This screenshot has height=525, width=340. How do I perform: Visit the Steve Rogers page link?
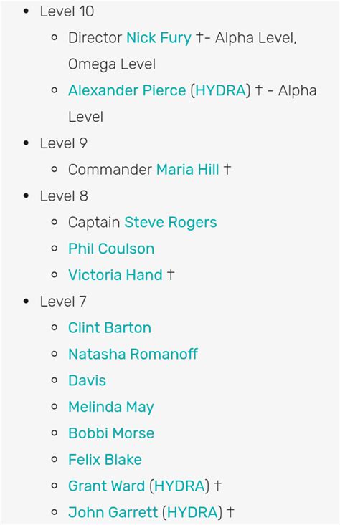point(170,223)
